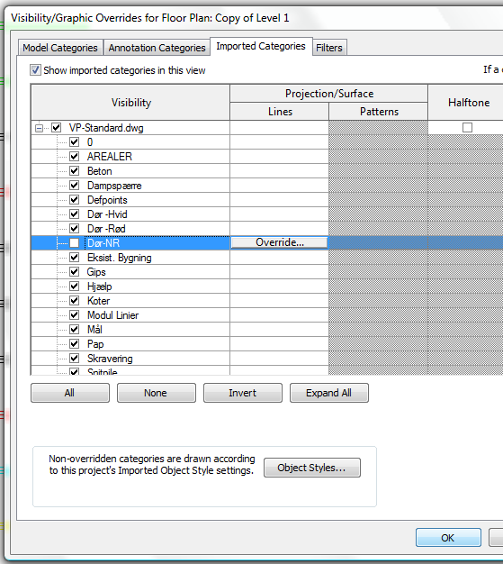
Task: Click the Patterns column header
Action: click(379, 112)
